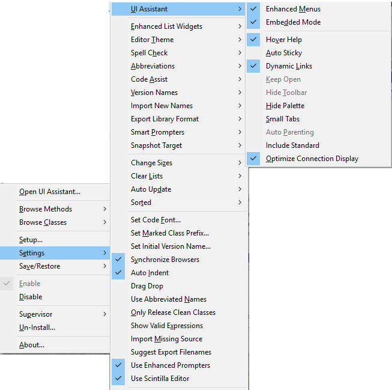Uncheck Use Scintilla Editor
The height and width of the screenshot is (390, 392).
(160, 379)
